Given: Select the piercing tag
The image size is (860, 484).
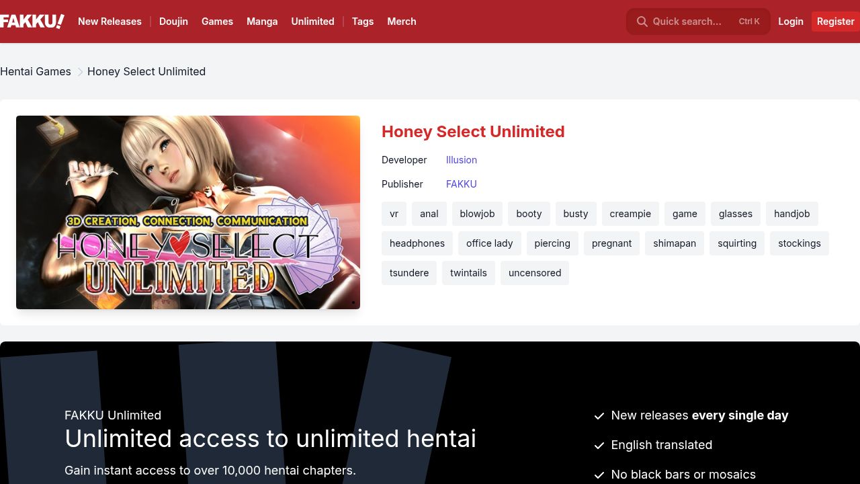Looking at the screenshot, I should click(552, 243).
